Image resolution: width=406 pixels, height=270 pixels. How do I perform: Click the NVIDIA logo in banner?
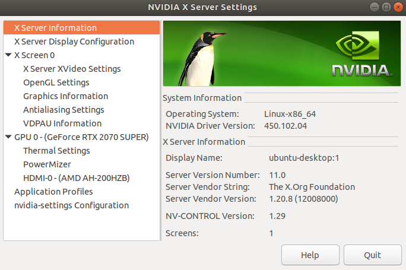tap(362, 54)
